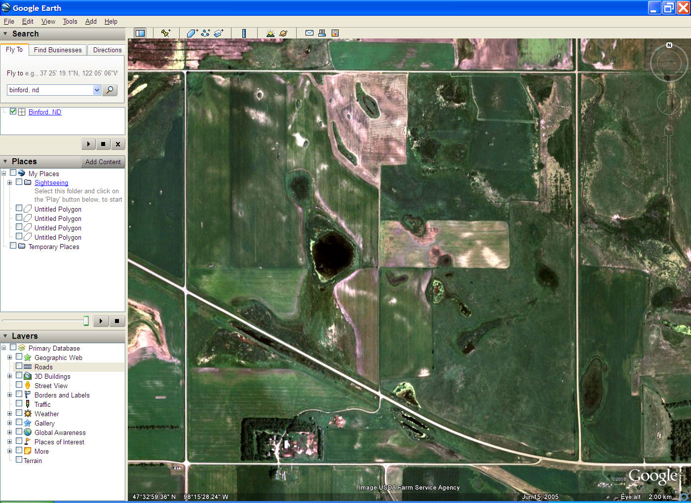Open the File menu
Image resolution: width=691 pixels, height=503 pixels.
[9, 21]
